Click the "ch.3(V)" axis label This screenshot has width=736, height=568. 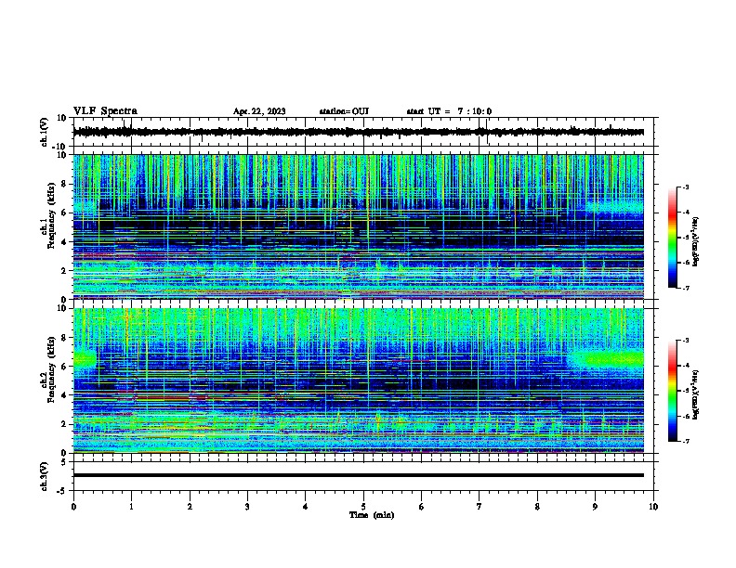(x=45, y=476)
